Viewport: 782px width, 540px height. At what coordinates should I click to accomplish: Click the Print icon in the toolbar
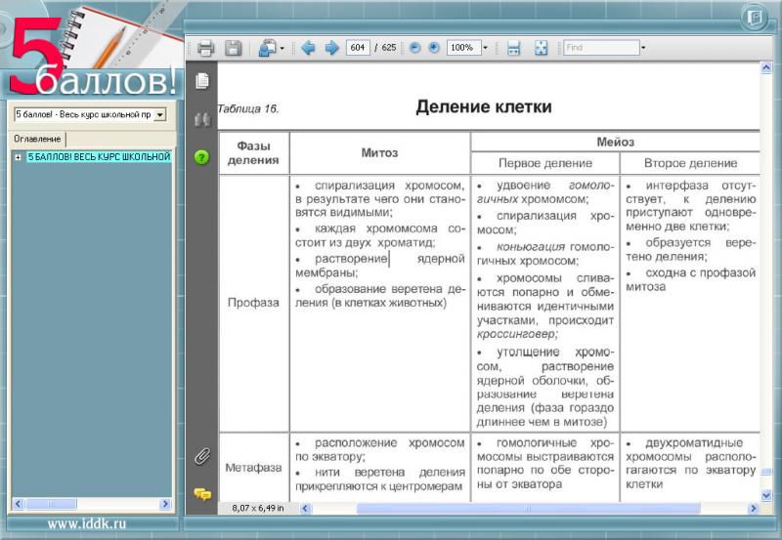205,48
